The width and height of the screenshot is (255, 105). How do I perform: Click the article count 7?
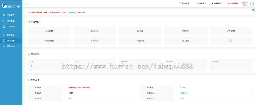pos(31,67)
